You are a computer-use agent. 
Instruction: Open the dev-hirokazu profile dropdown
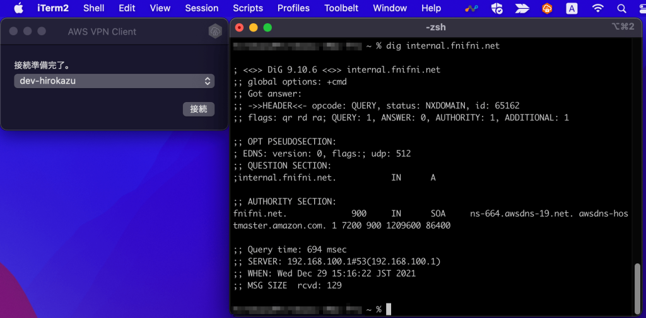[x=114, y=81]
